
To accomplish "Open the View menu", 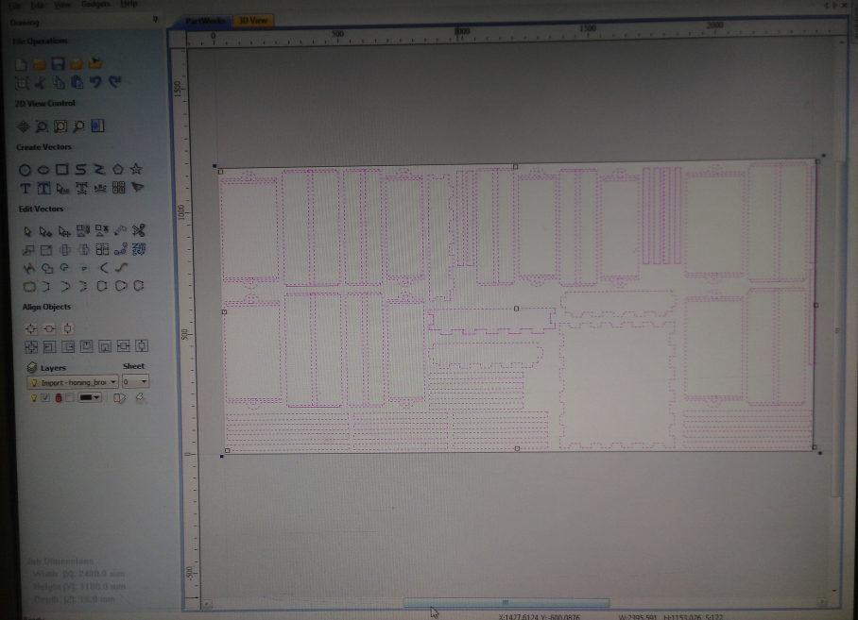I will (62, 5).
